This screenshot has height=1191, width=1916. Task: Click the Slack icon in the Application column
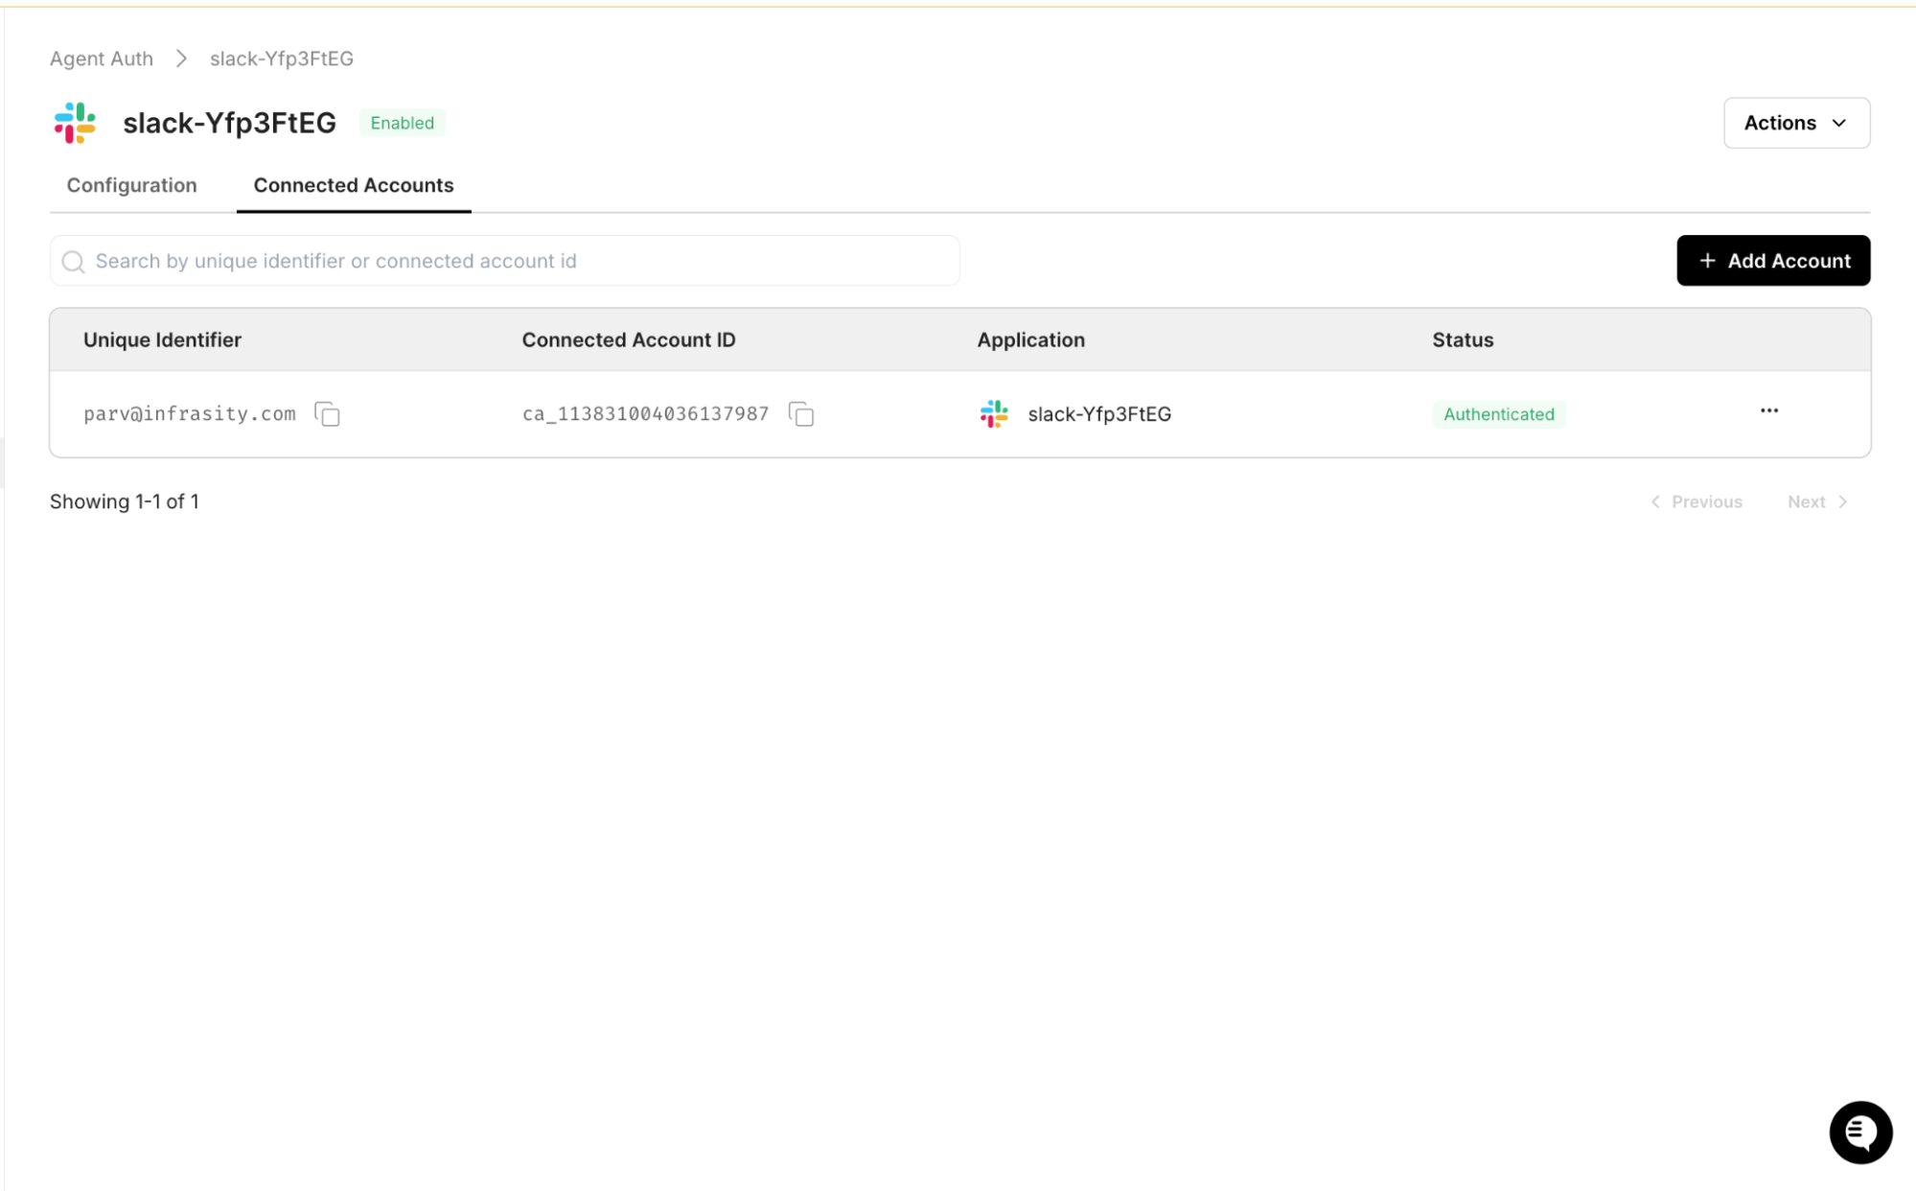click(x=994, y=414)
